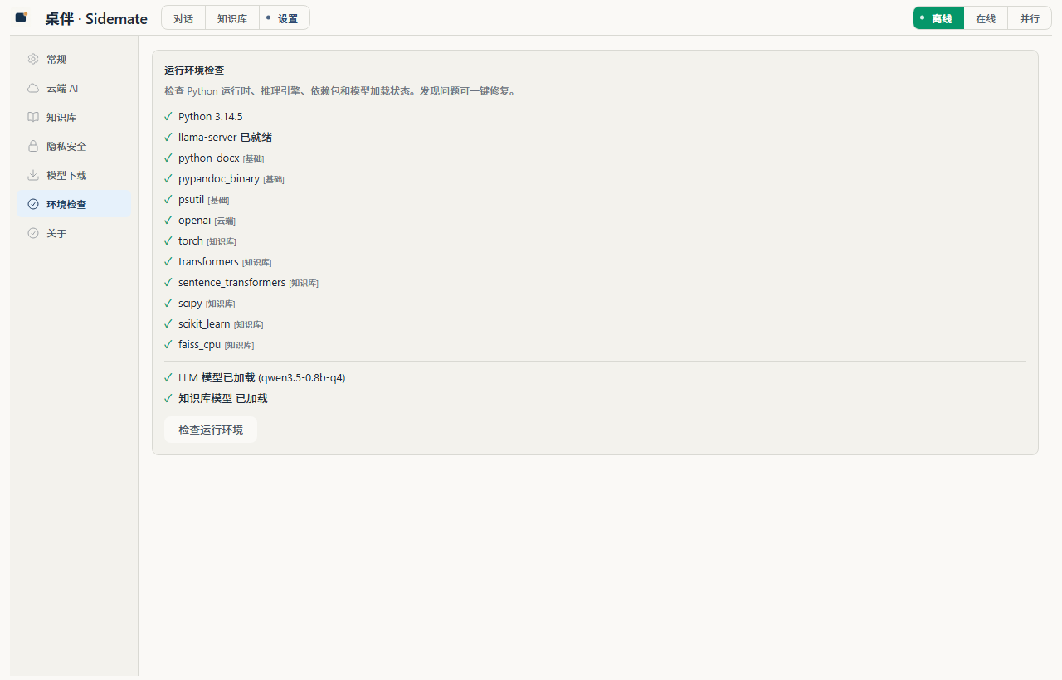Open the 知识库 tab in top bar
The width and height of the screenshot is (1062, 680).
(232, 18)
